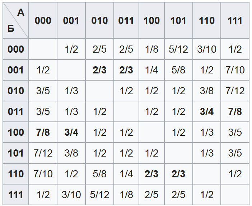Pick the 3/8 cell in row 101
The height and width of the screenshot is (206, 252).
tap(71, 153)
